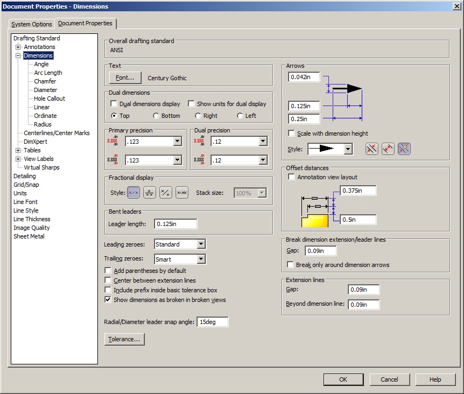Open the DimXpert settings
464x394 pixels.
[x=35, y=142]
